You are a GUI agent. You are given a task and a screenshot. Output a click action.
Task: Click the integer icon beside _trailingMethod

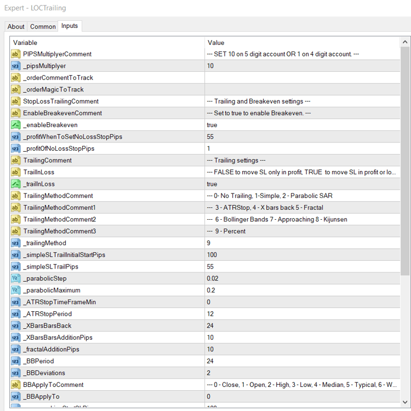(15, 243)
